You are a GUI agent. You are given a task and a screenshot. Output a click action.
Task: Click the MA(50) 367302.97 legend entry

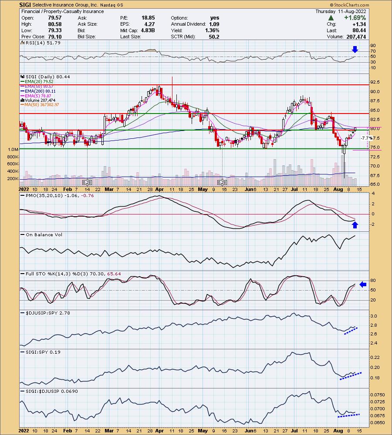[x=40, y=105]
